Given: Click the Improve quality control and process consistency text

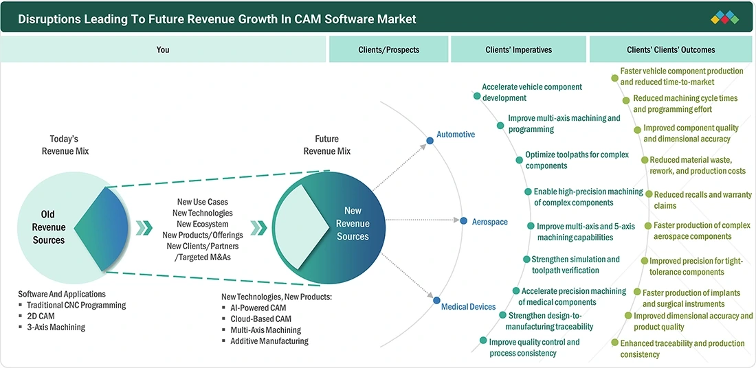Looking at the screenshot, I should pos(534,348).
